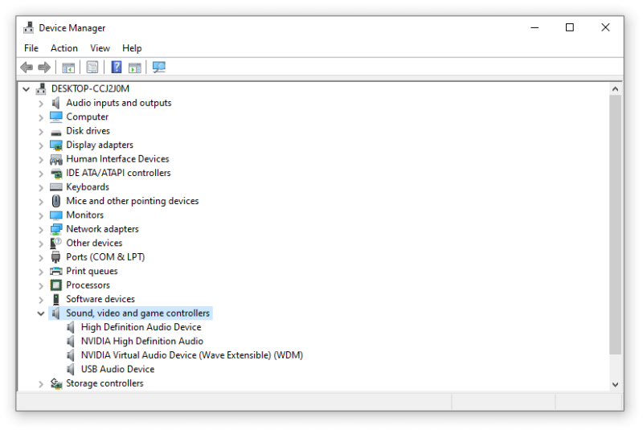Screen dimensions: 643x430
Task: Click the Display adapters icon
Action: tap(55, 145)
